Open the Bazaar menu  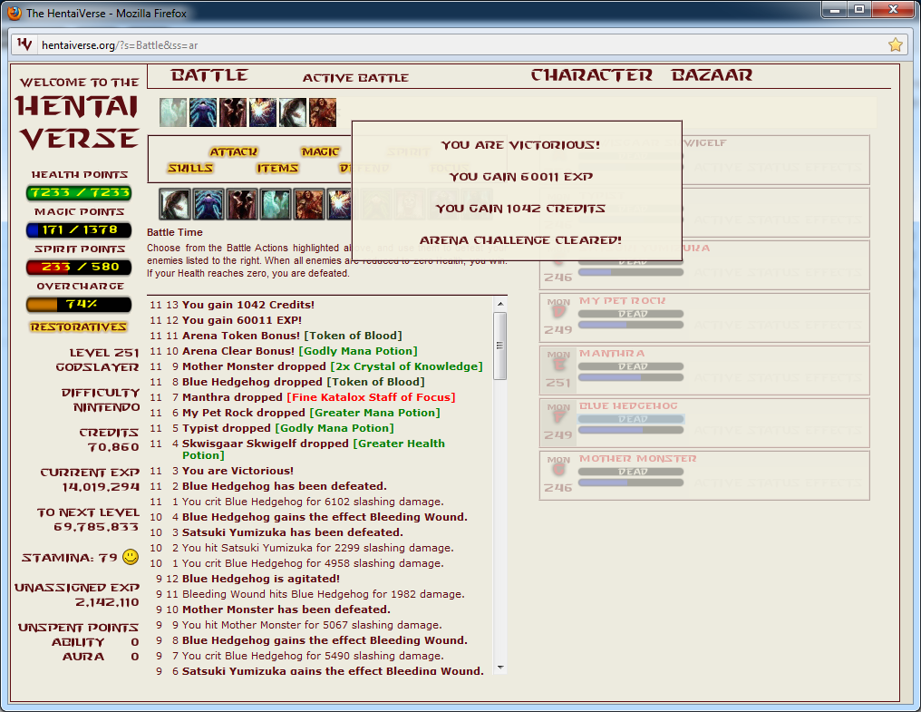pos(712,75)
